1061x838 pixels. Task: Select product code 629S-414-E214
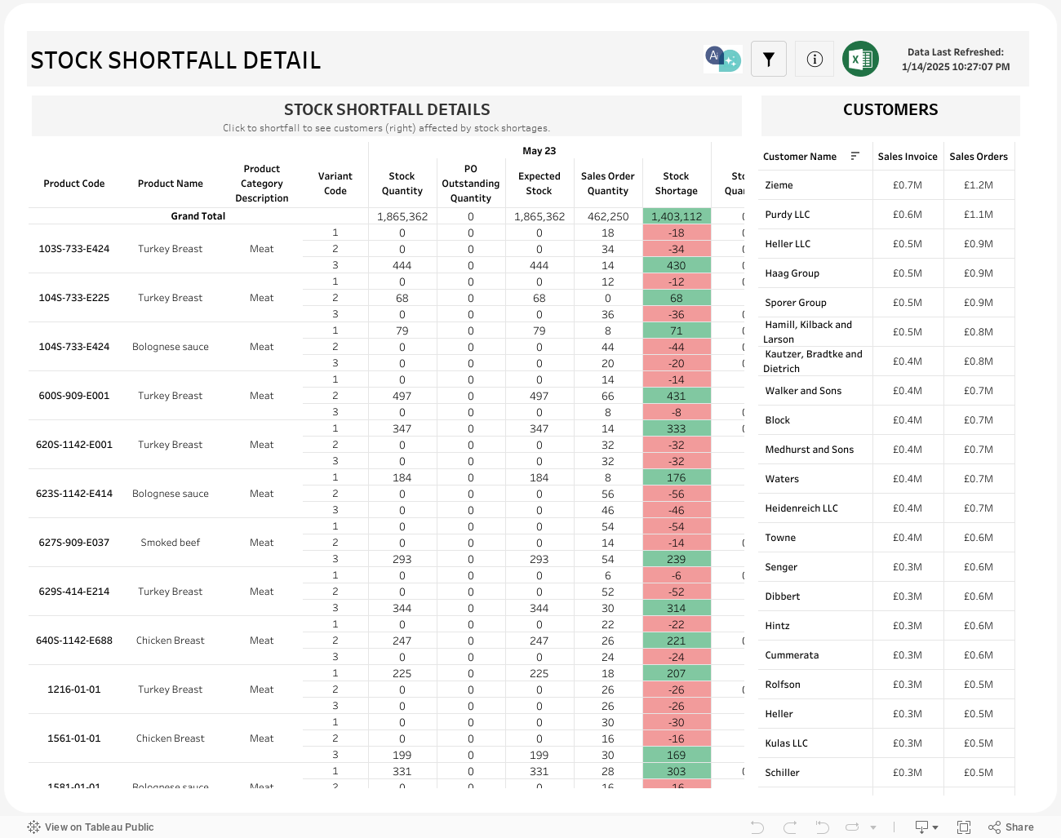coord(74,592)
